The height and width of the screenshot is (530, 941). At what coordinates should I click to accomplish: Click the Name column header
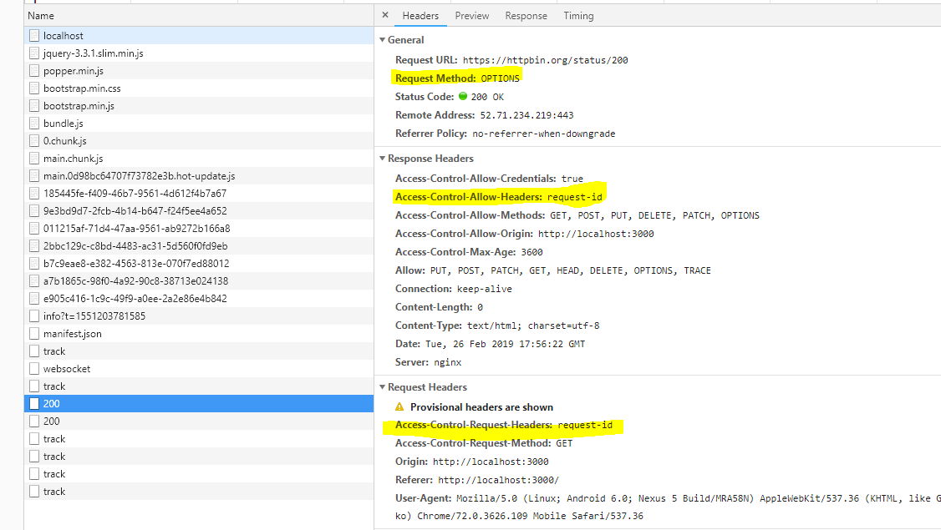pyautogui.click(x=41, y=15)
